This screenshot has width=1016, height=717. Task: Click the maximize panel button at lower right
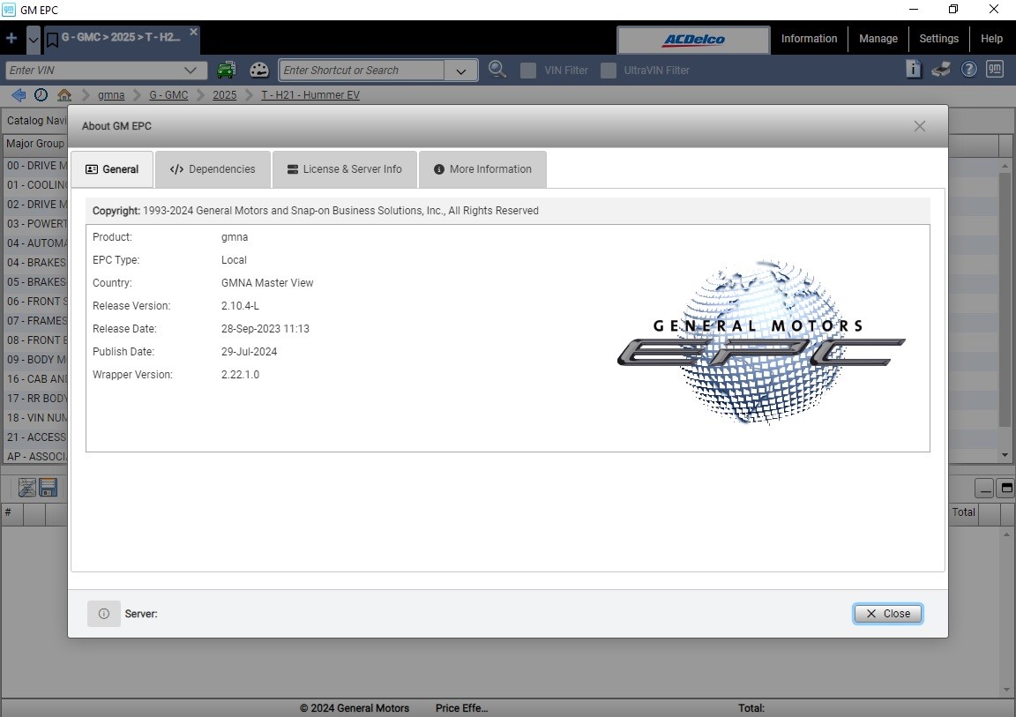1006,489
